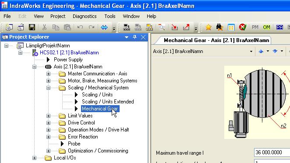Click the Redo arrow icon

click(92, 27)
